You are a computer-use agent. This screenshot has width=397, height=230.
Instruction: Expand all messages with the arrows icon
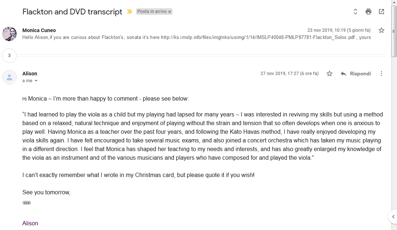(x=355, y=12)
